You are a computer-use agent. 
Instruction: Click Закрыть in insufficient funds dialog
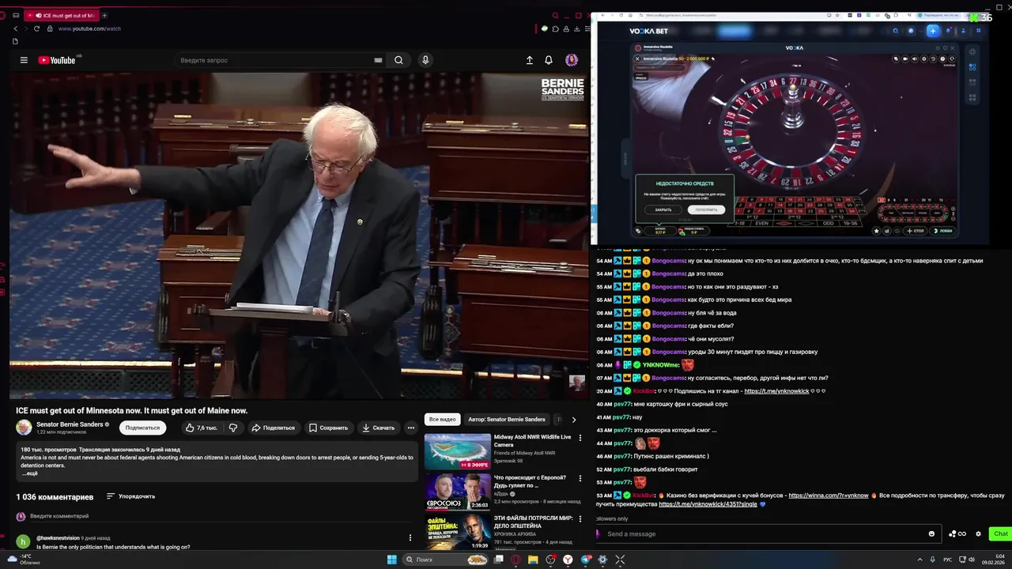point(663,209)
